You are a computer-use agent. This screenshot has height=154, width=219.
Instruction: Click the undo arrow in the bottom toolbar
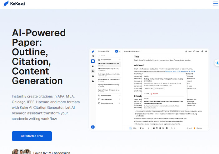[x=172, y=128]
